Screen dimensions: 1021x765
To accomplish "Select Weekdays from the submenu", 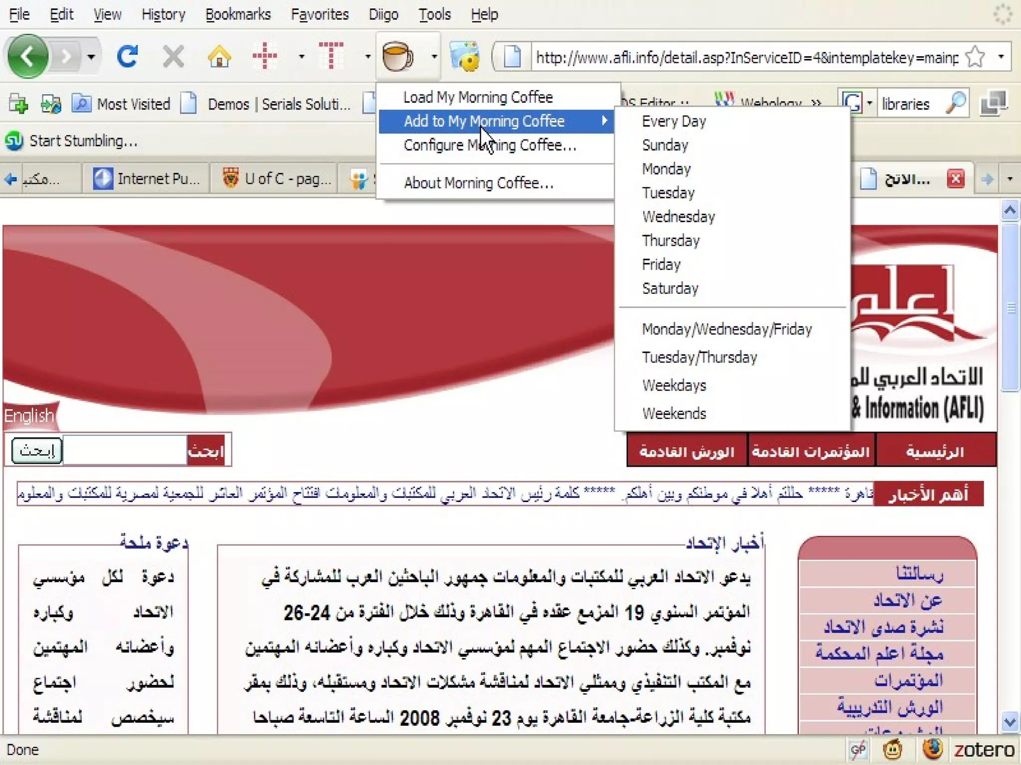I will tap(674, 385).
